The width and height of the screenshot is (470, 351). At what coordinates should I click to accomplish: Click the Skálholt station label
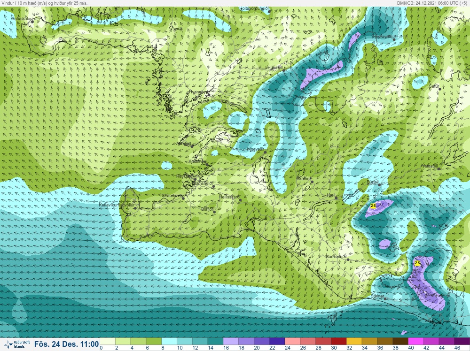pyautogui.click(x=304, y=179)
